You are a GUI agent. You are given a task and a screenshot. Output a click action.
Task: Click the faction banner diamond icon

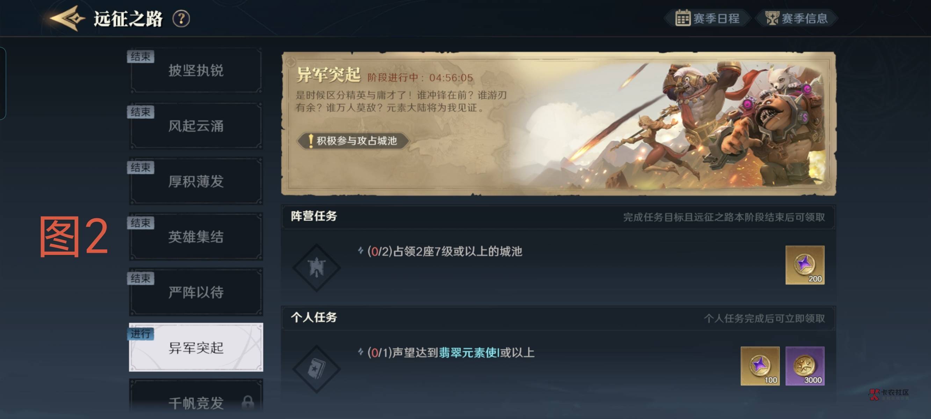click(x=316, y=268)
